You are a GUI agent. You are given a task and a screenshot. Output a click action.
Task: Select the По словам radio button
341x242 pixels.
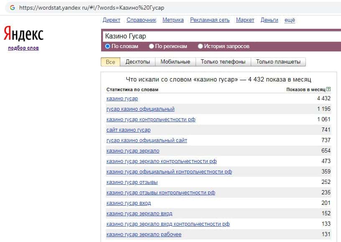[107, 46]
